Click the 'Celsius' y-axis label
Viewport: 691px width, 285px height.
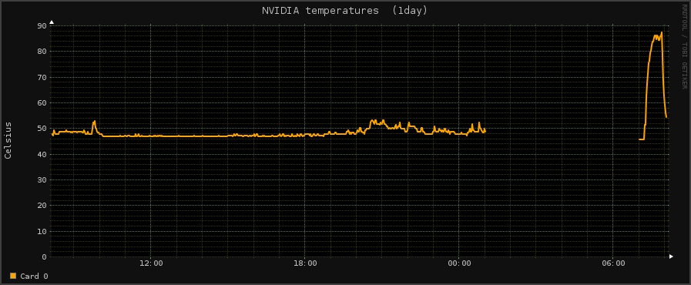point(8,140)
